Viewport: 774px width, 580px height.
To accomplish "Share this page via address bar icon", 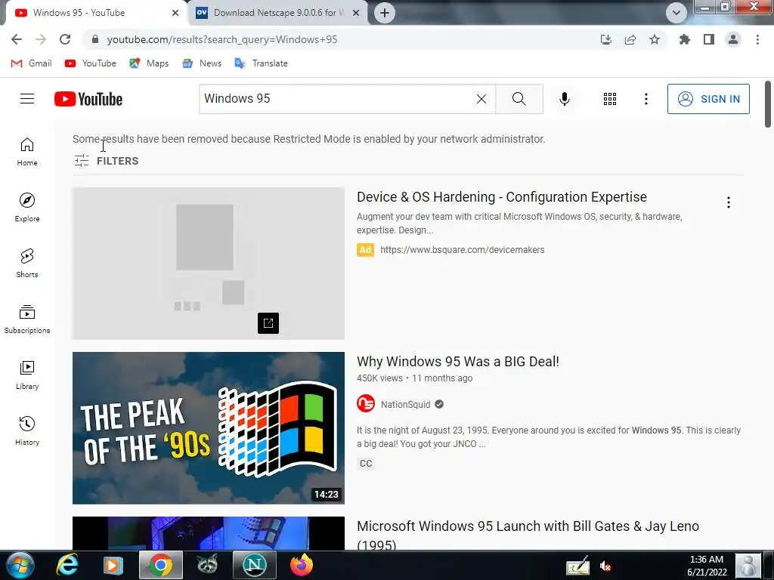I will (x=630, y=39).
